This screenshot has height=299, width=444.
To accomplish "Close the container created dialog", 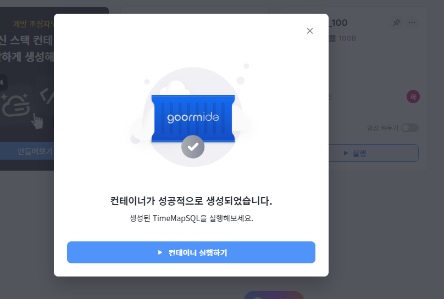I will pyautogui.click(x=310, y=31).
